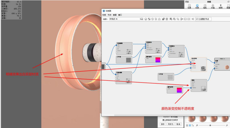Click the material name input field
This screenshot has width=230, height=128.
tap(124, 19)
